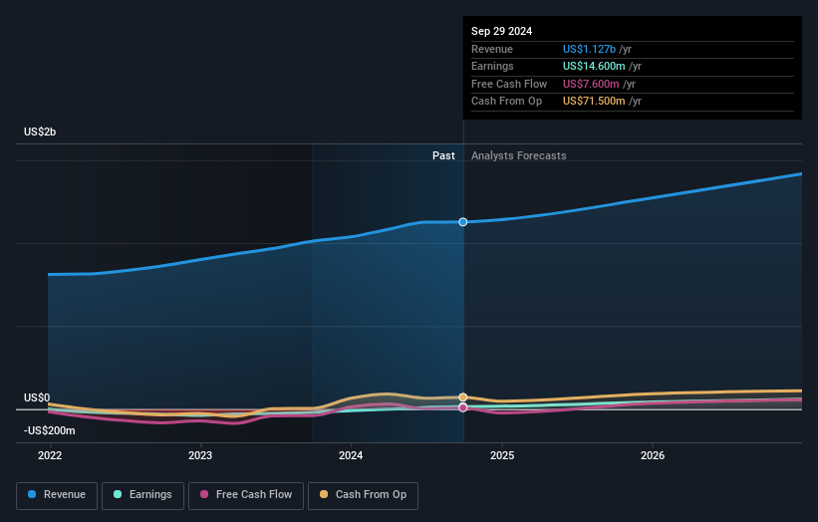Click the 2024 x-axis label
This screenshot has width=818, height=522.
point(351,456)
